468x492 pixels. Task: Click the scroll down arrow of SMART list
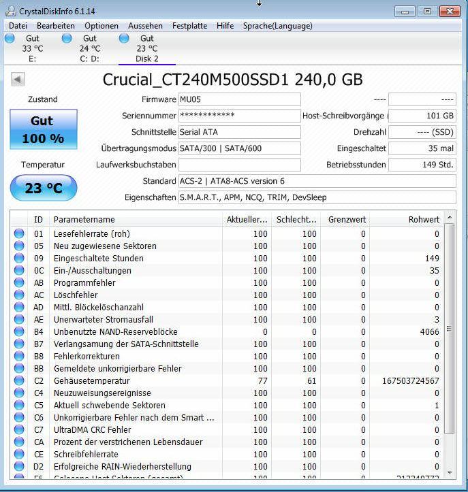click(450, 472)
